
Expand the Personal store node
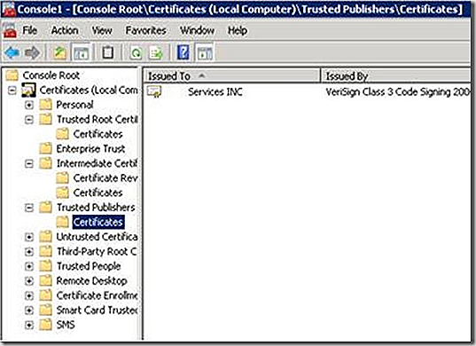pyautogui.click(x=29, y=105)
